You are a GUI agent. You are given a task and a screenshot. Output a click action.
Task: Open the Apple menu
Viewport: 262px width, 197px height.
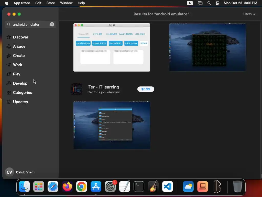coord(7,3)
